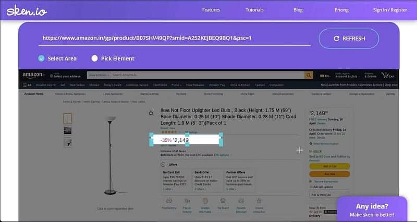Click the Amazon logo in preview
Viewport: 417px width, 222px height.
(33, 76)
